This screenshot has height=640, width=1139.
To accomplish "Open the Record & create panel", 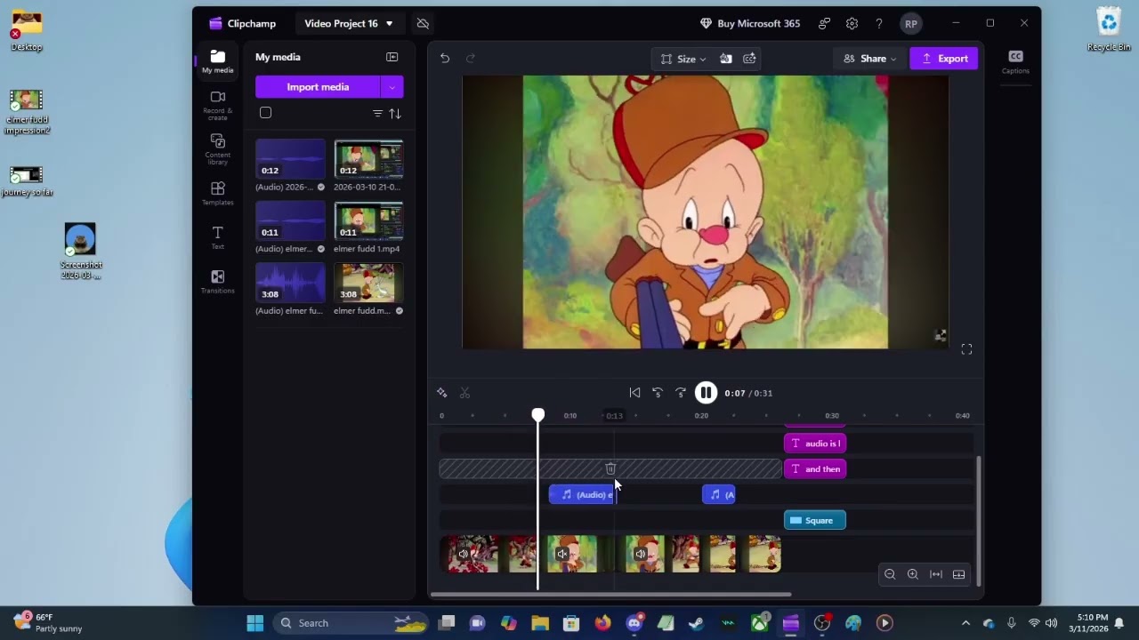I will click(x=217, y=105).
